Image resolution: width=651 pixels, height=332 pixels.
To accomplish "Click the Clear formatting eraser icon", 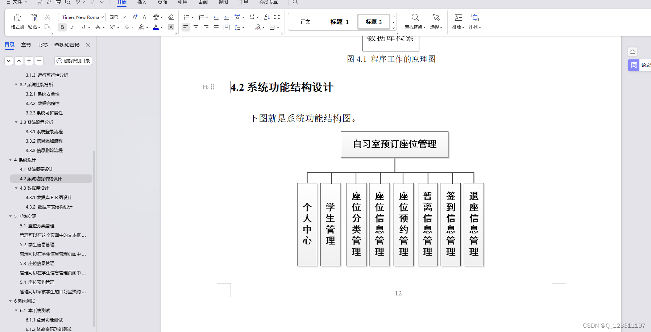I will [x=171, y=17].
